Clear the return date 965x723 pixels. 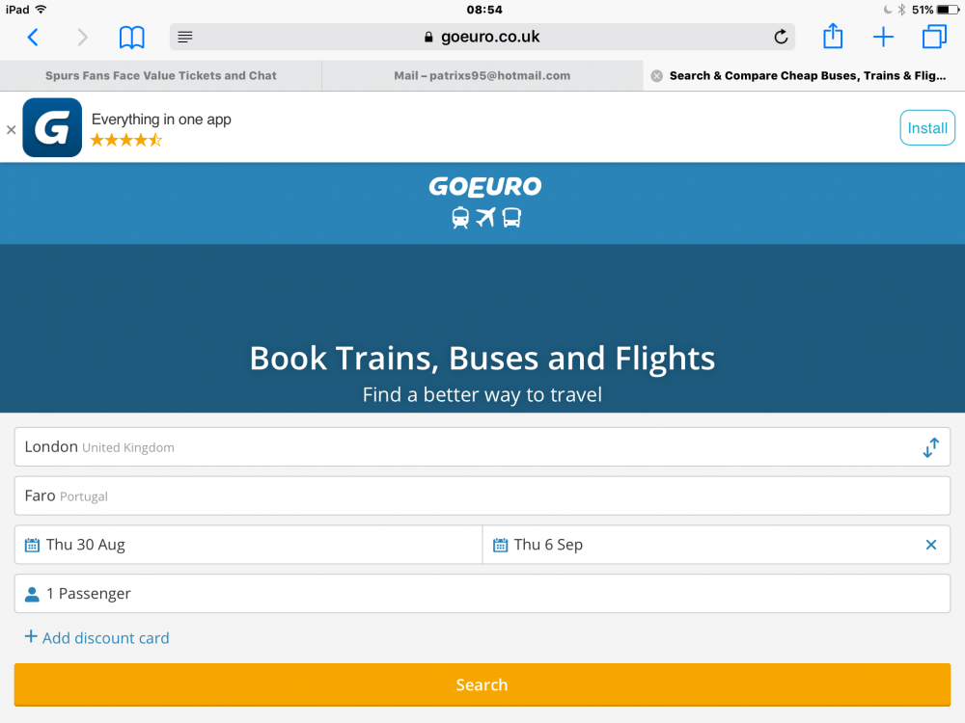point(930,545)
